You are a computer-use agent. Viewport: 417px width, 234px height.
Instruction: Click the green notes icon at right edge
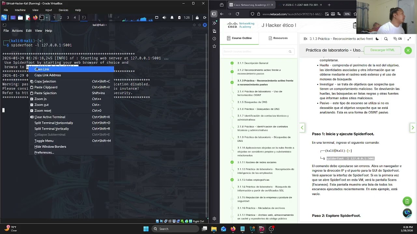pyautogui.click(x=407, y=201)
